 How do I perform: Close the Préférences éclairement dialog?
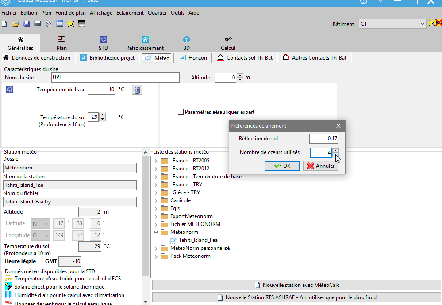pos(338,126)
